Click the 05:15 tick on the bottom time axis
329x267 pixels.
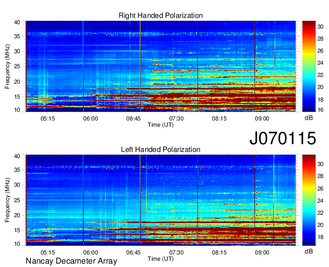[47, 252]
